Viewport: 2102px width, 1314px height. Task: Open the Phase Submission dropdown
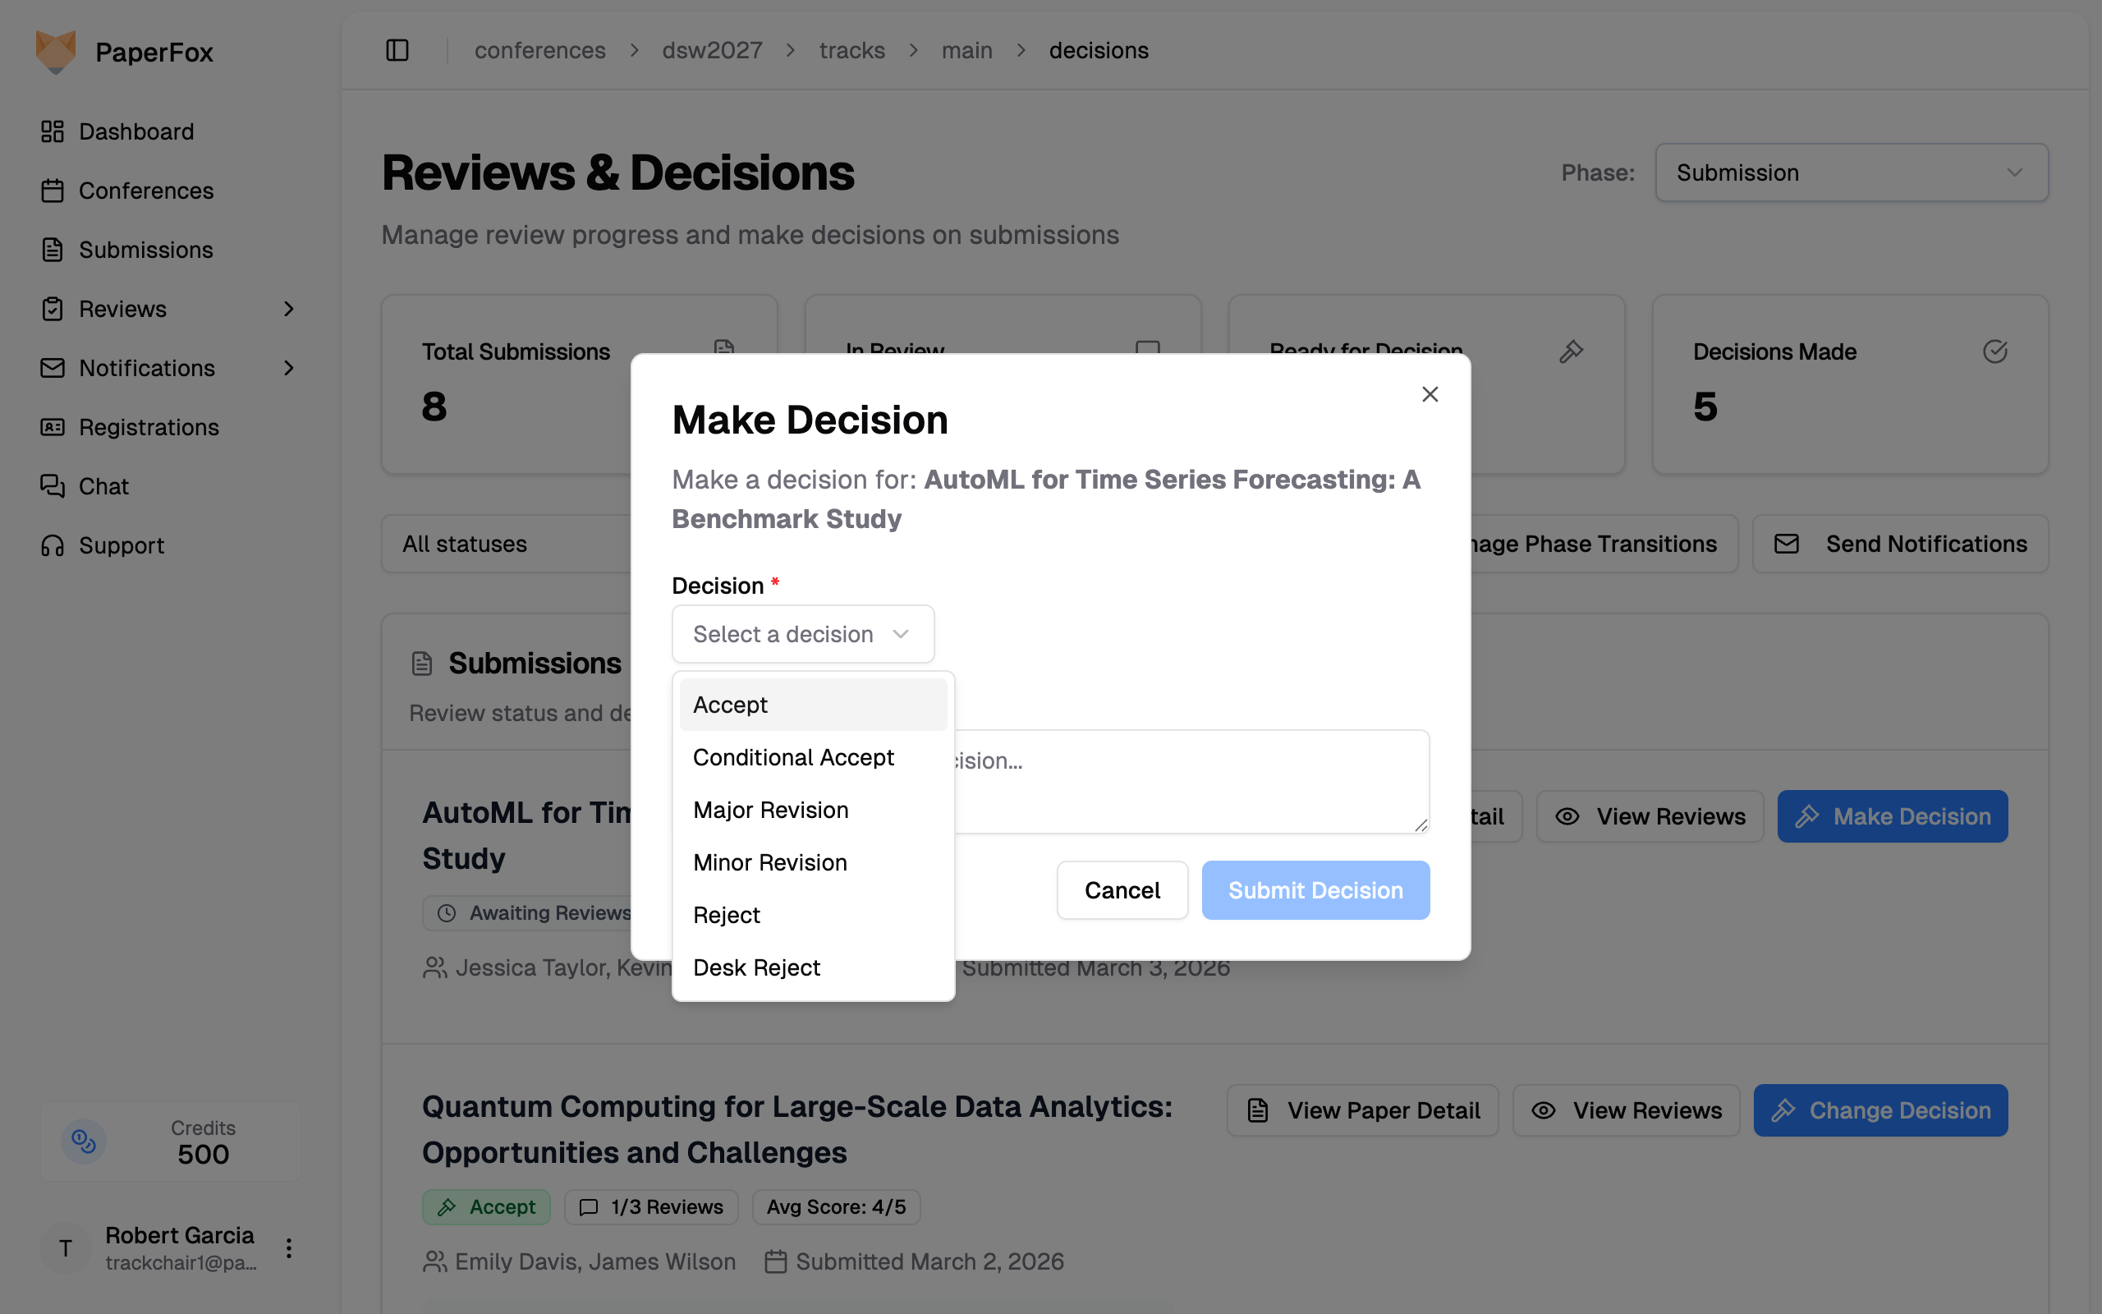[1851, 173]
